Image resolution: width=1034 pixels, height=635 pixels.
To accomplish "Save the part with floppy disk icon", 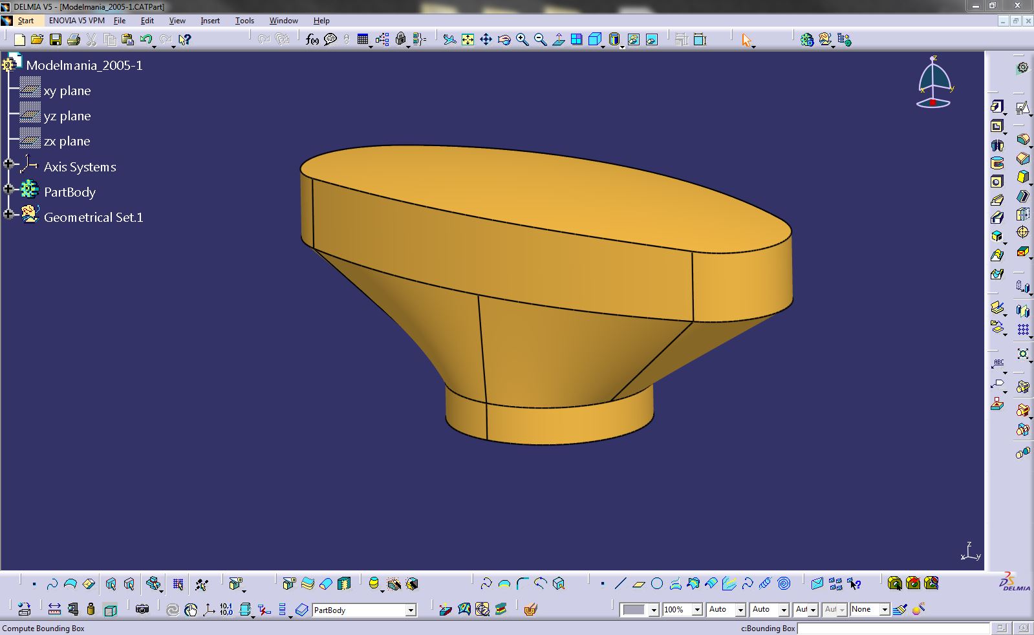I will 56,39.
